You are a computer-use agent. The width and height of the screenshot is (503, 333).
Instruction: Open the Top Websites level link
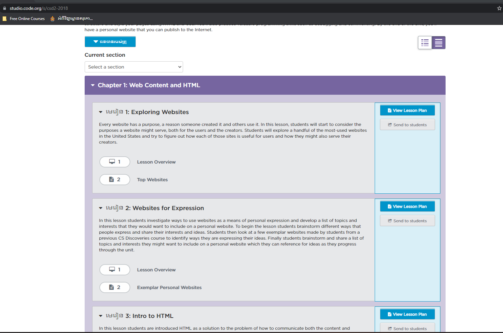click(x=152, y=180)
